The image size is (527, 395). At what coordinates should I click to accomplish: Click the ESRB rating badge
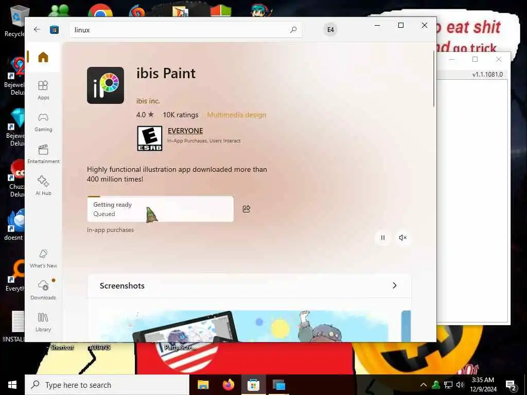click(x=150, y=138)
